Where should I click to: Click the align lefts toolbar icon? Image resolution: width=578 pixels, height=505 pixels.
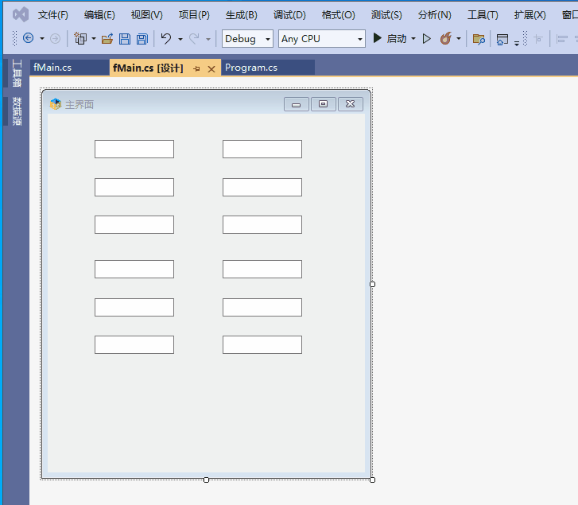(x=562, y=39)
